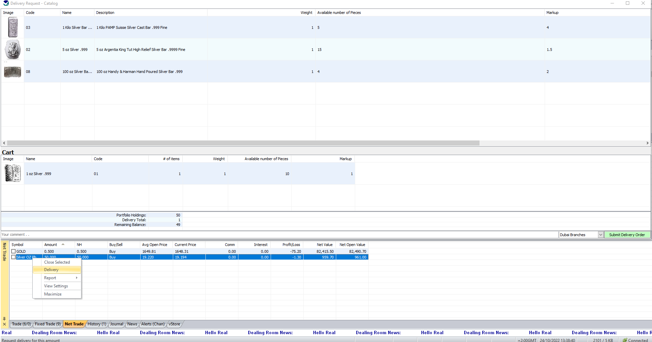Click the pin icon on Net Trade panel
652x342 pixels.
tap(4, 319)
